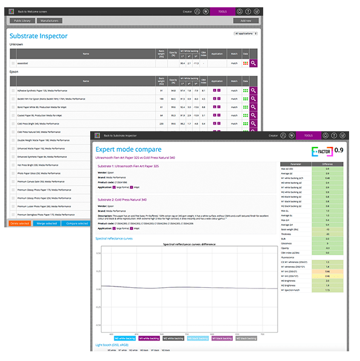The height and width of the screenshot is (361, 360).
Task: Click the droplet icon in Substrate Inspector header
Action: pos(240,11)
